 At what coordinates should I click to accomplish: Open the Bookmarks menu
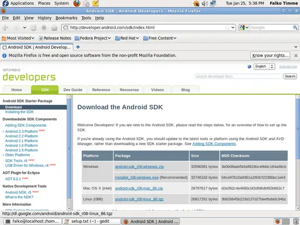point(67,18)
